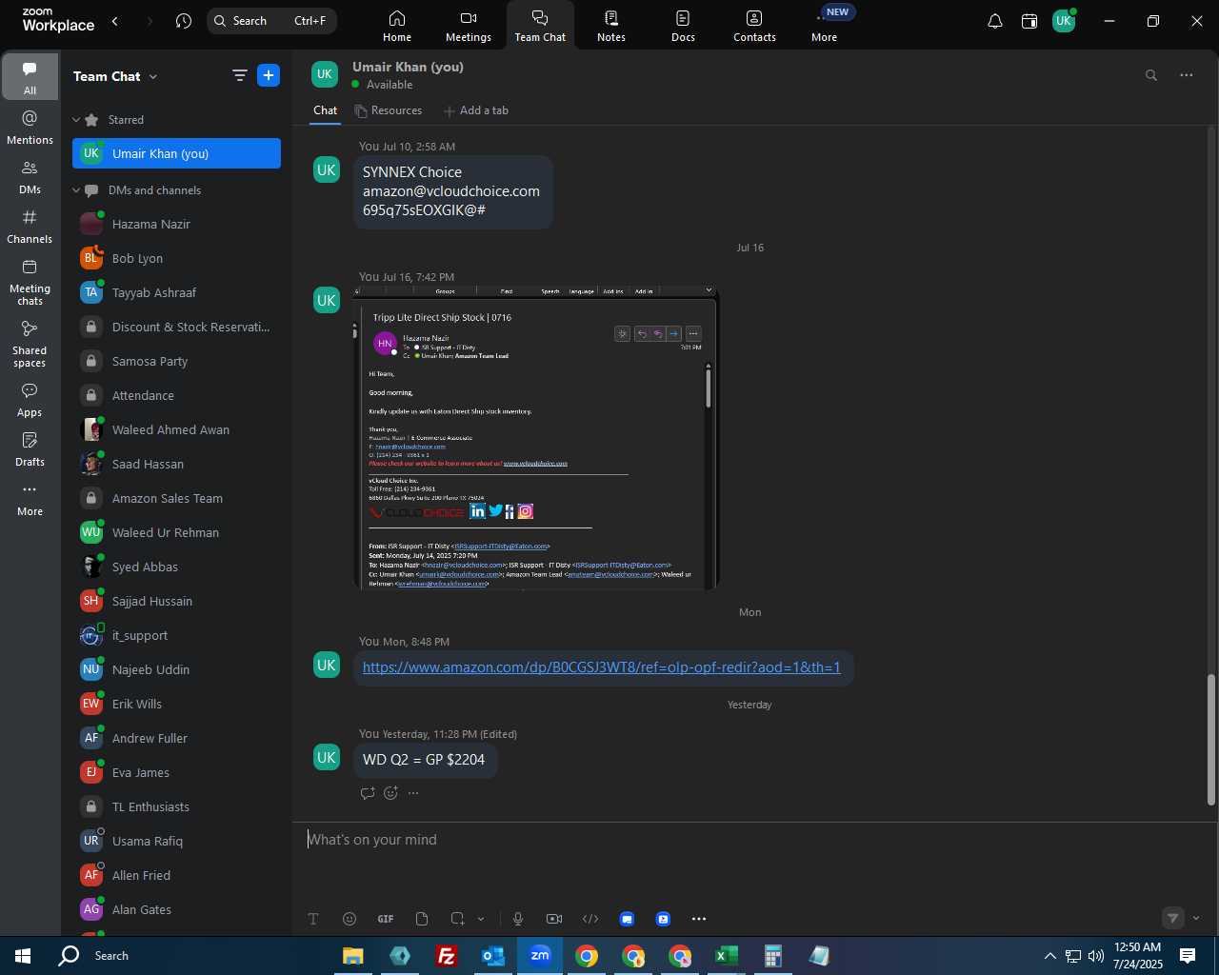
Task: Open chat with Erik Wills
Action: (176, 705)
